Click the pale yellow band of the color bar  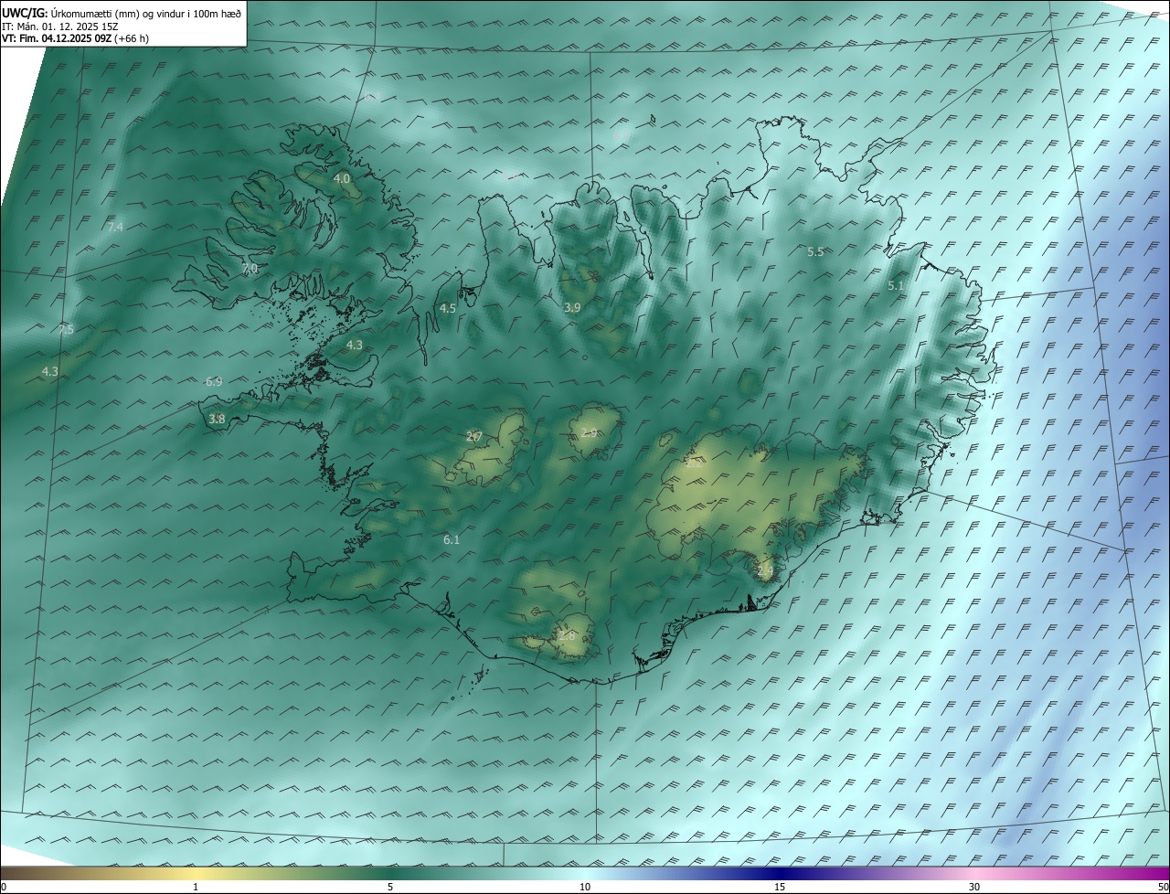[x=196, y=873]
